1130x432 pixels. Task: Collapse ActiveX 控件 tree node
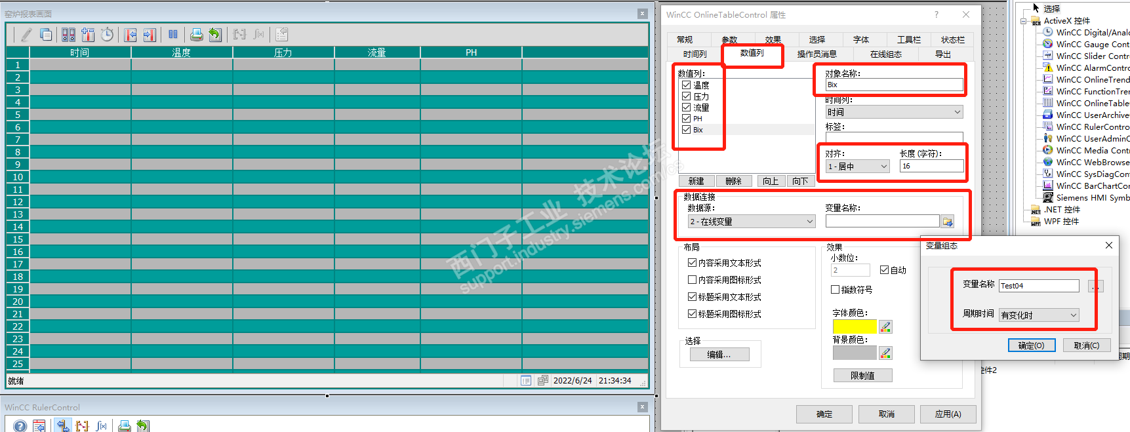(x=1023, y=21)
